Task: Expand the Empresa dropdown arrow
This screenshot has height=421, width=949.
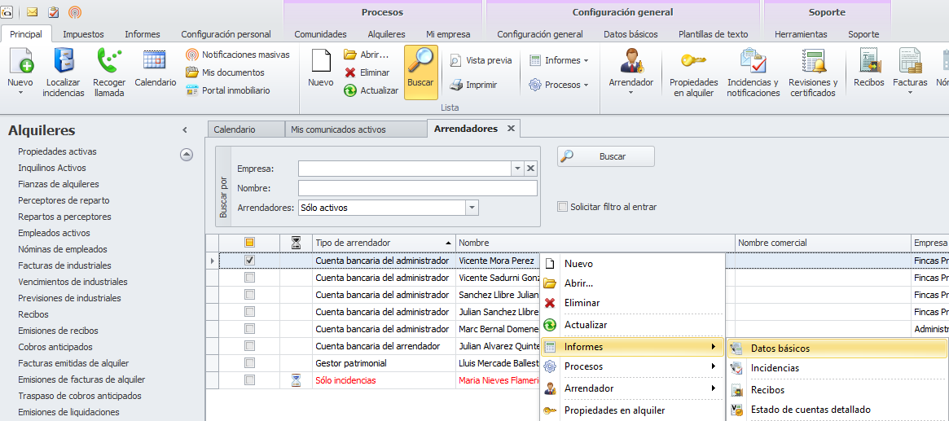Action: click(517, 169)
